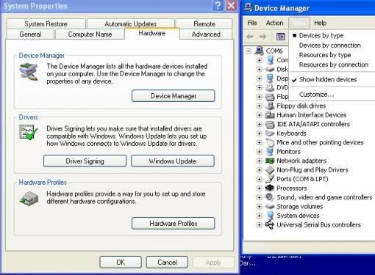Select the Keyboards device icon
This screenshot has width=375, height=275.
(270, 133)
